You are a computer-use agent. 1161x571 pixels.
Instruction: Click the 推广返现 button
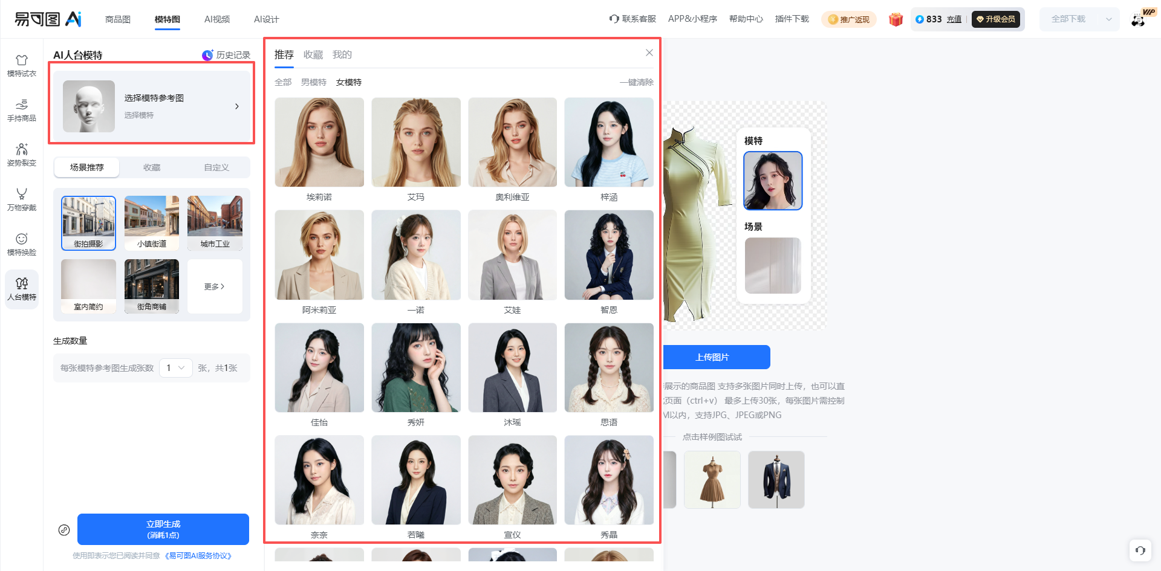point(849,19)
